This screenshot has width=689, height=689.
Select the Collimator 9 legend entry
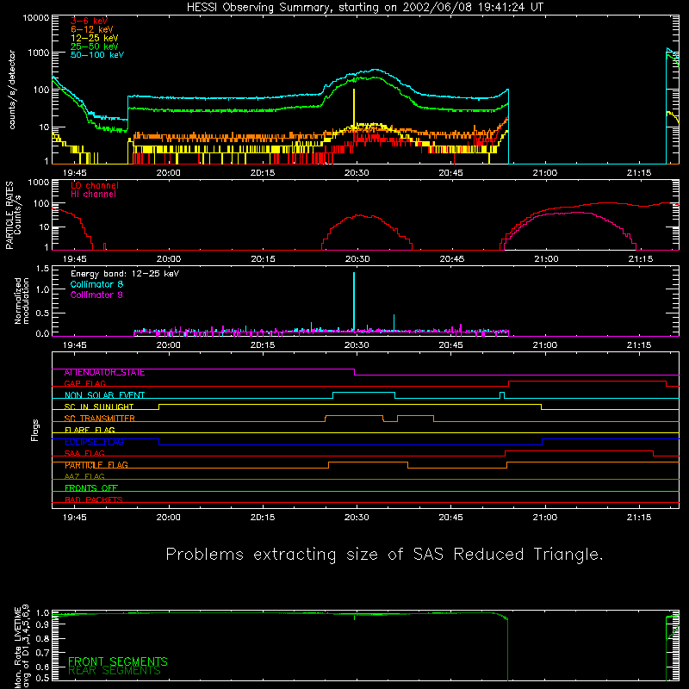coord(96,295)
